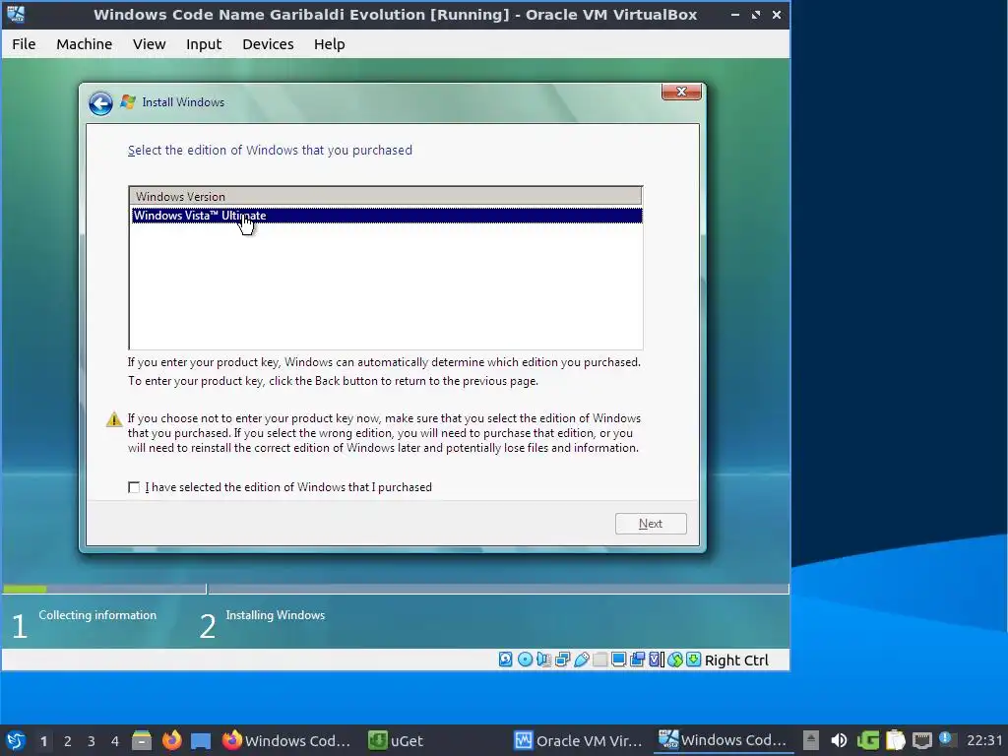Switch to workspace 2 in the pager
Image resolution: width=1008 pixels, height=756 pixels.
pos(68,741)
